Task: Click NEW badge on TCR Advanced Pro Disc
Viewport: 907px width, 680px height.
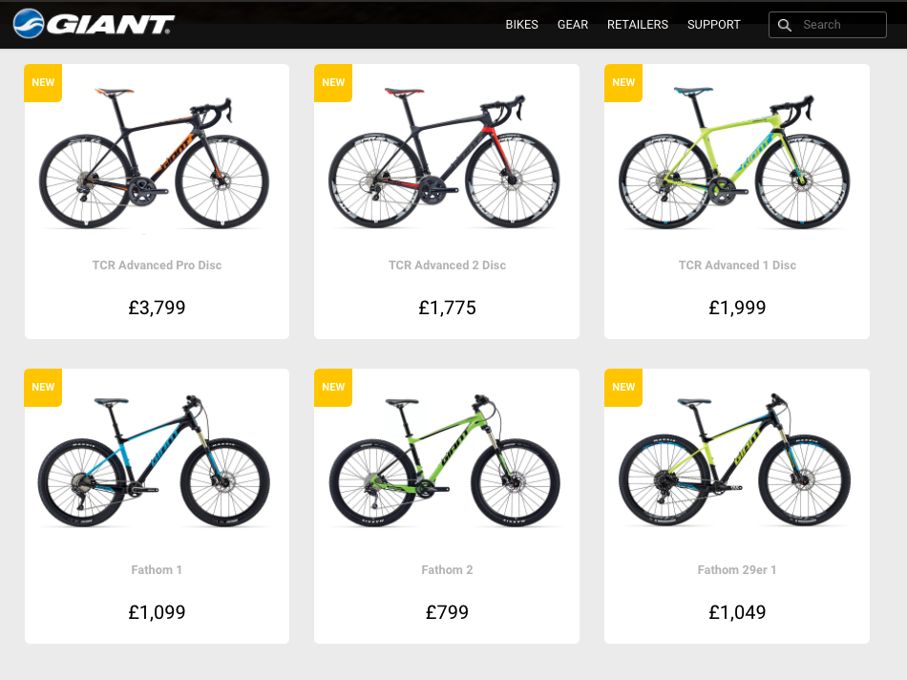Action: click(43, 82)
